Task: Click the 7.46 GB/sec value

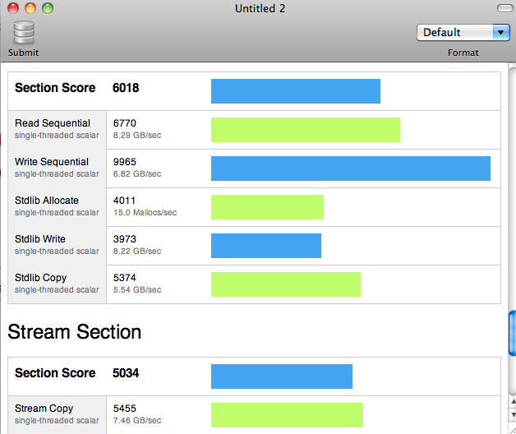Action: [137, 421]
